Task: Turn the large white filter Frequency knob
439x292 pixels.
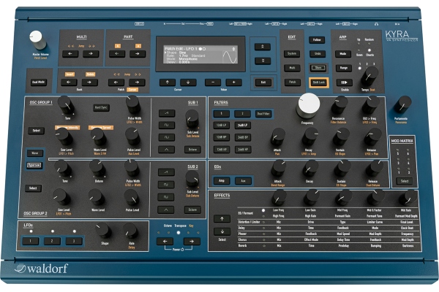Action: 308,105
